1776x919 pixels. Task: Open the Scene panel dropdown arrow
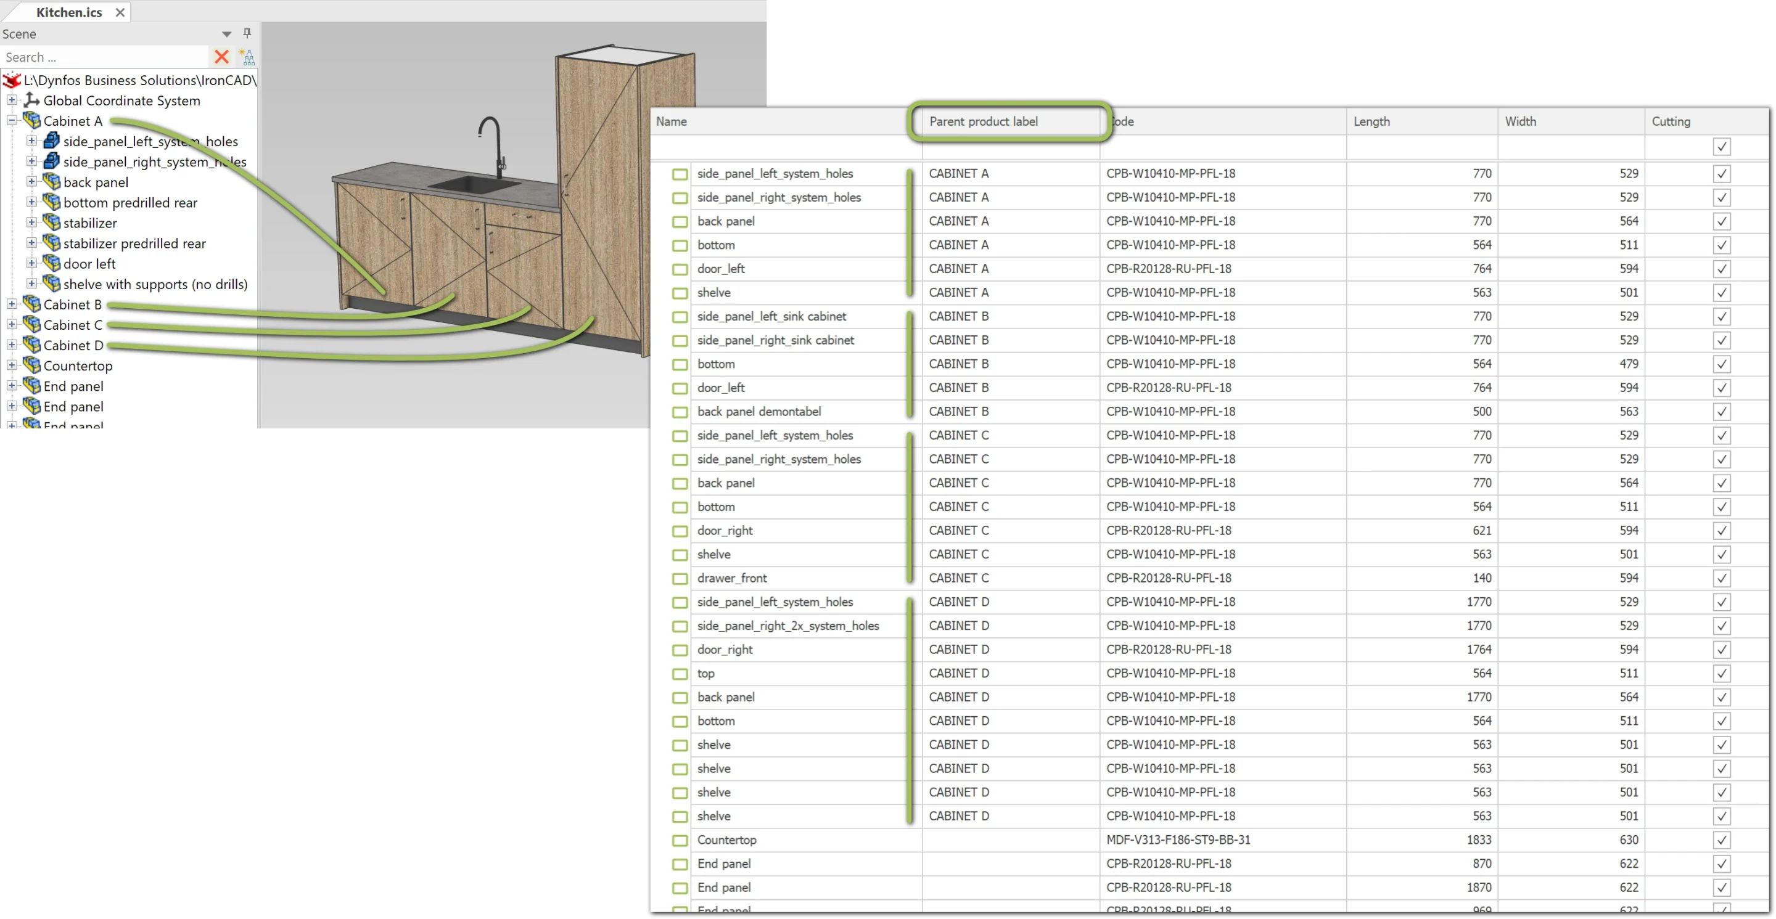pyautogui.click(x=226, y=34)
